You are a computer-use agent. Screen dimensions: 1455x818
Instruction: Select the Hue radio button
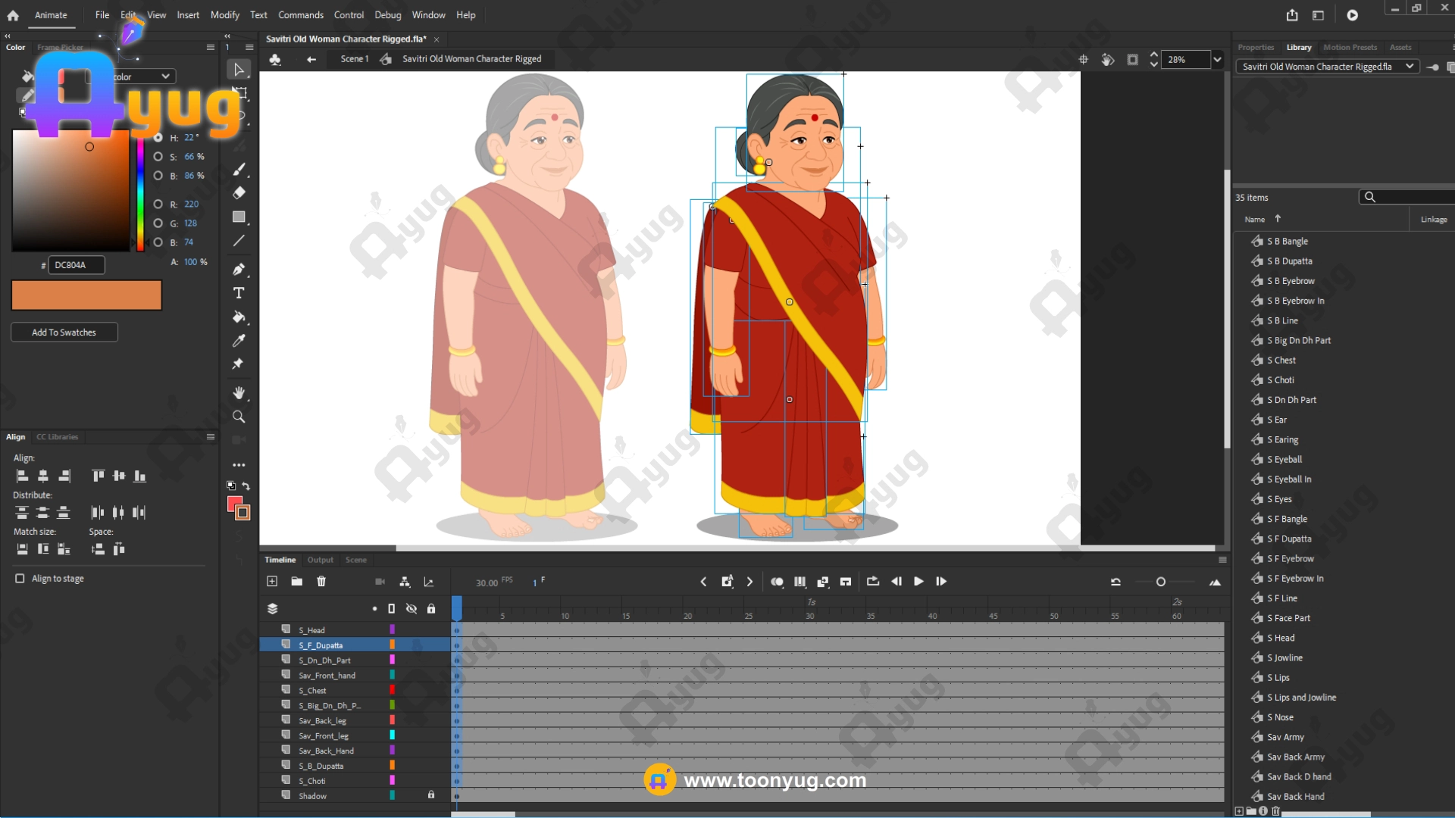pyautogui.click(x=158, y=138)
